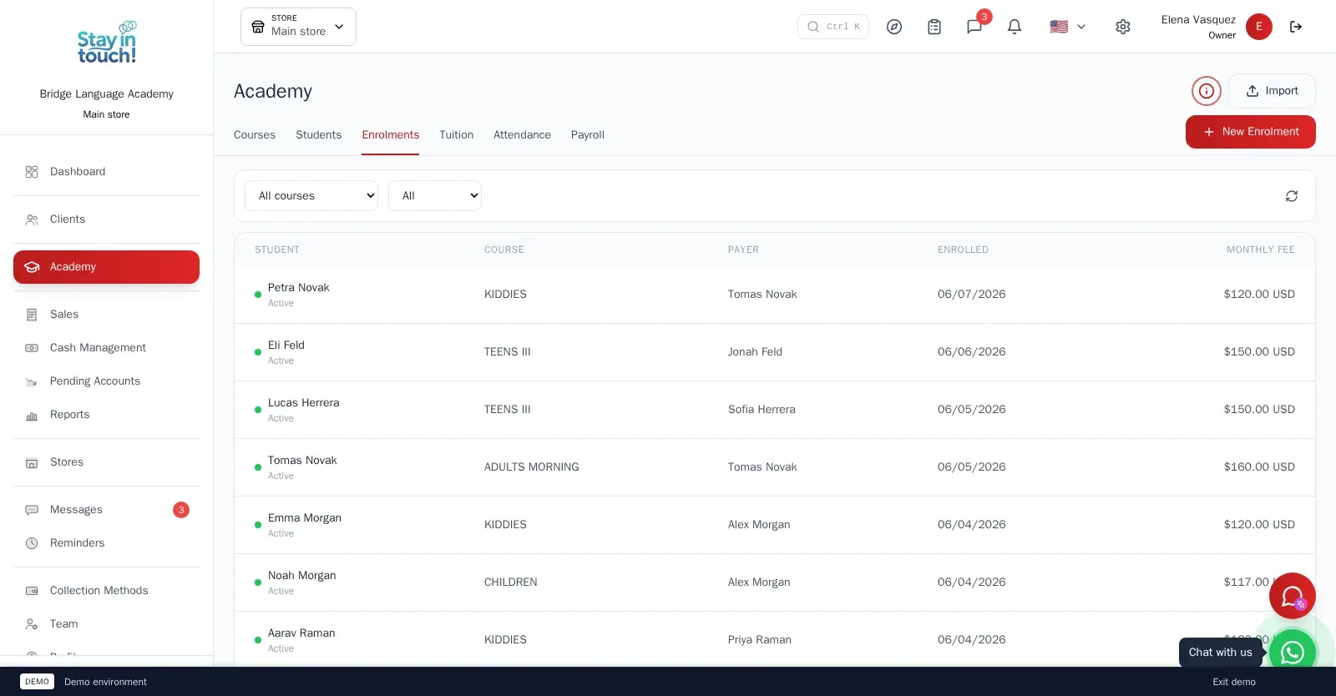Open Cash Management in sidebar
Image resolution: width=1336 pixels, height=696 pixels.
pyautogui.click(x=107, y=348)
